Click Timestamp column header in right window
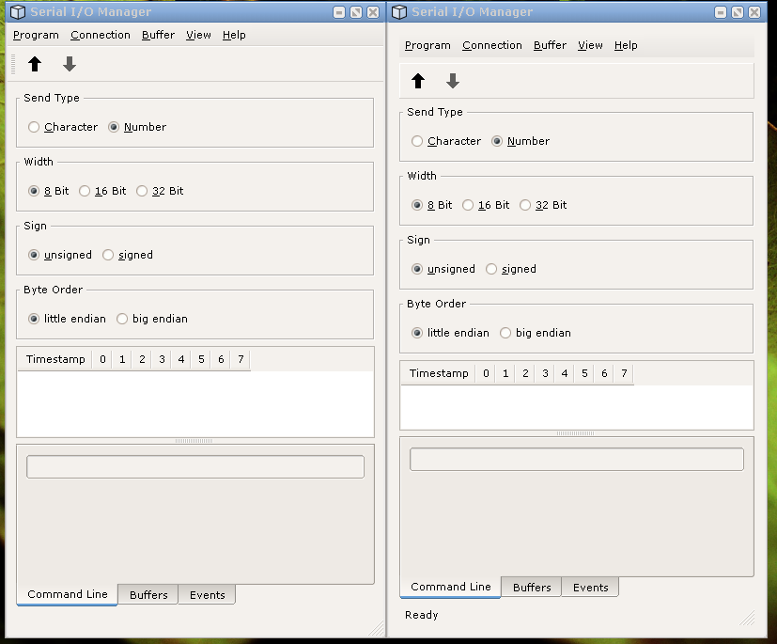The image size is (777, 644). (439, 373)
